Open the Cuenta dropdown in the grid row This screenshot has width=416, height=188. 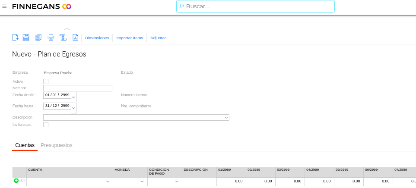(108, 182)
